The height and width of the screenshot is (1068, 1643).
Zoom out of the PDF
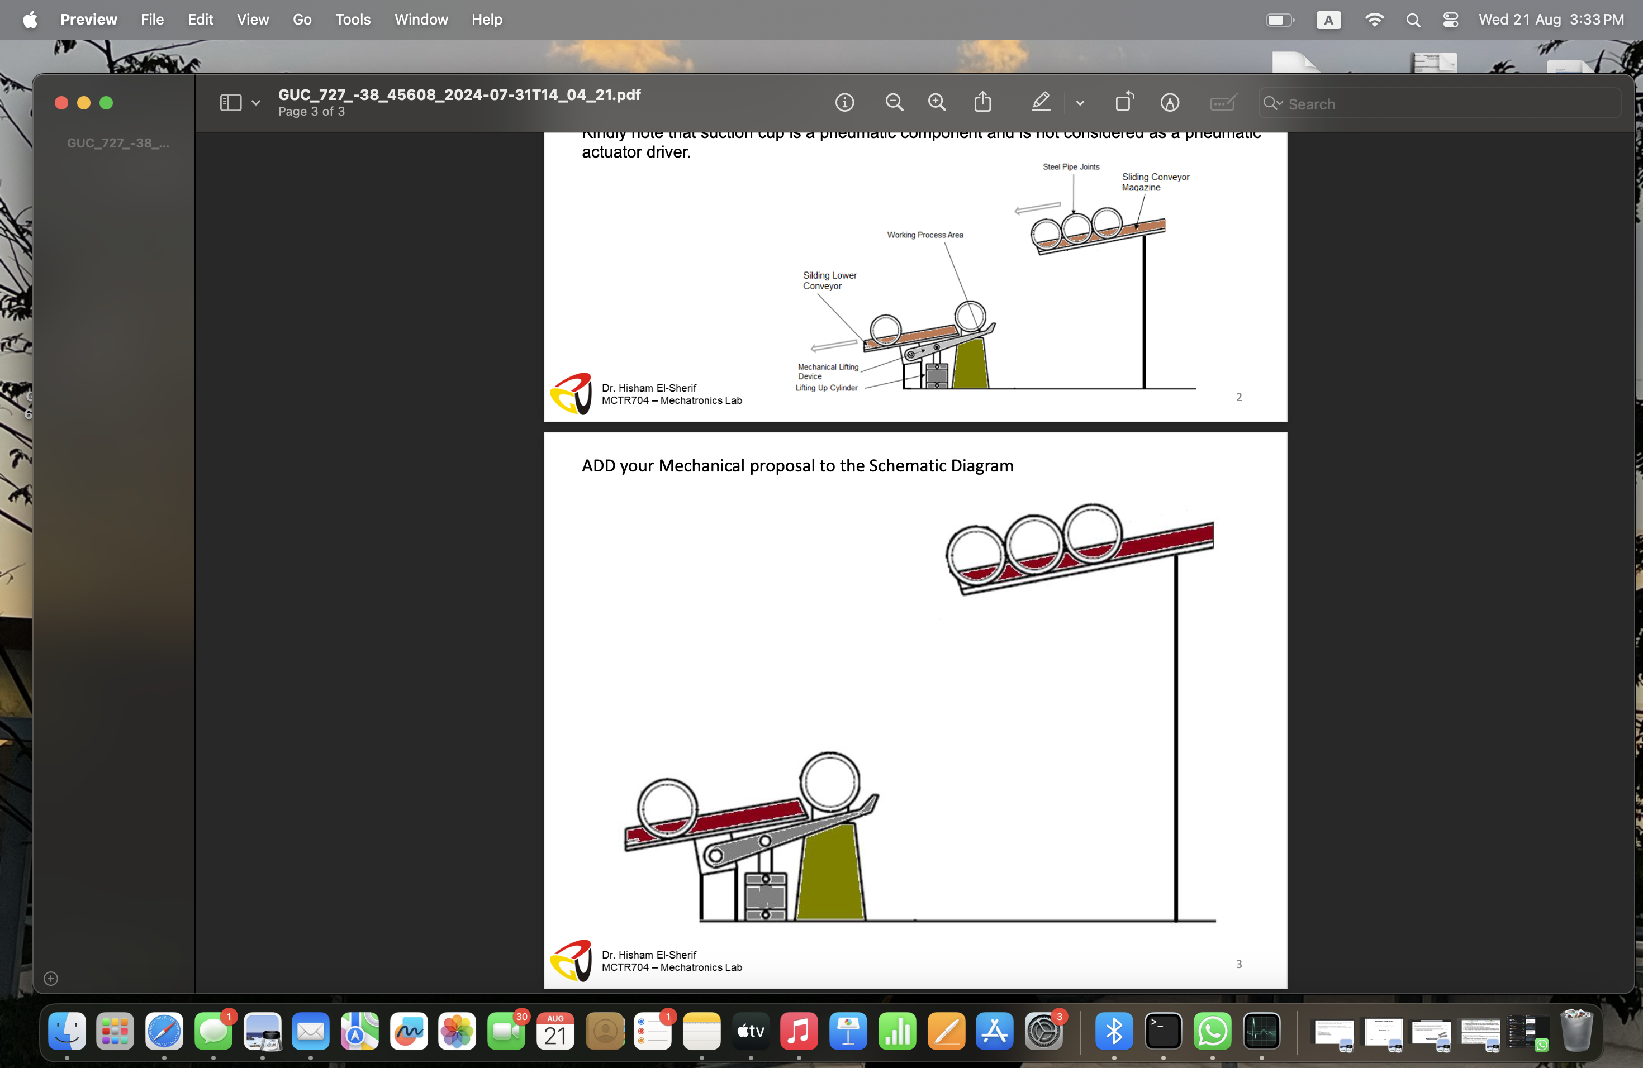(x=895, y=102)
